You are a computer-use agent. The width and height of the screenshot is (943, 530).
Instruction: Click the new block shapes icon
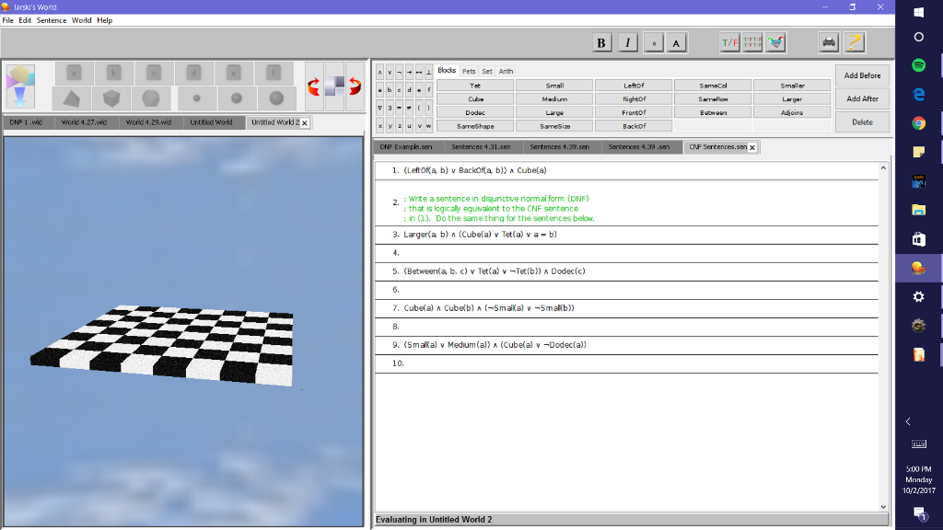click(20, 86)
